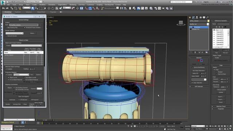Open the reference coordinate system dropdown

pyautogui.click(x=67, y=8)
